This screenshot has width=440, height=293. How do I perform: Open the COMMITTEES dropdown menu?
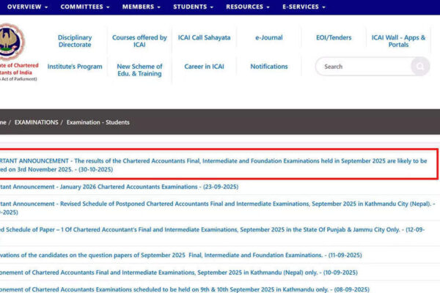[x=85, y=7]
